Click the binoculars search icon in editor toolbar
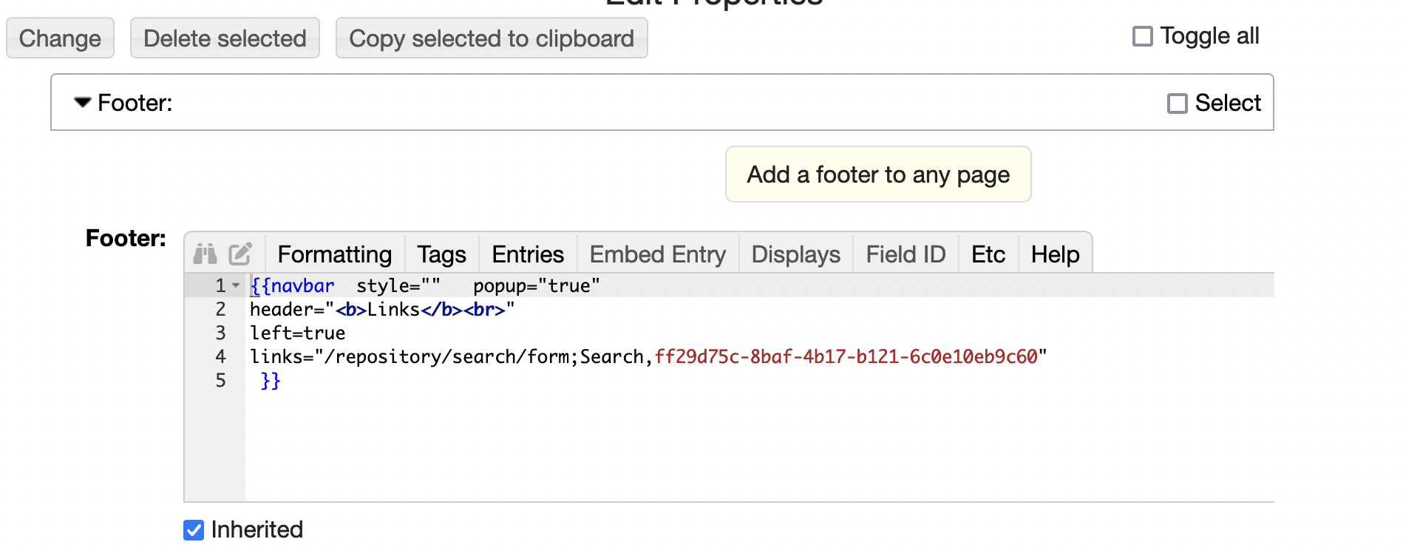The image size is (1403, 556). point(205,254)
